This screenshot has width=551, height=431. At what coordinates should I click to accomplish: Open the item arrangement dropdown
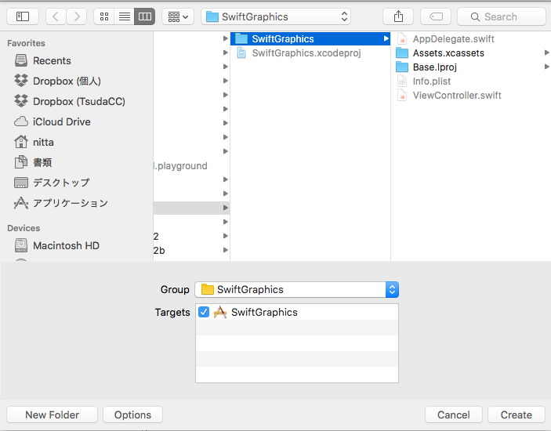click(178, 16)
